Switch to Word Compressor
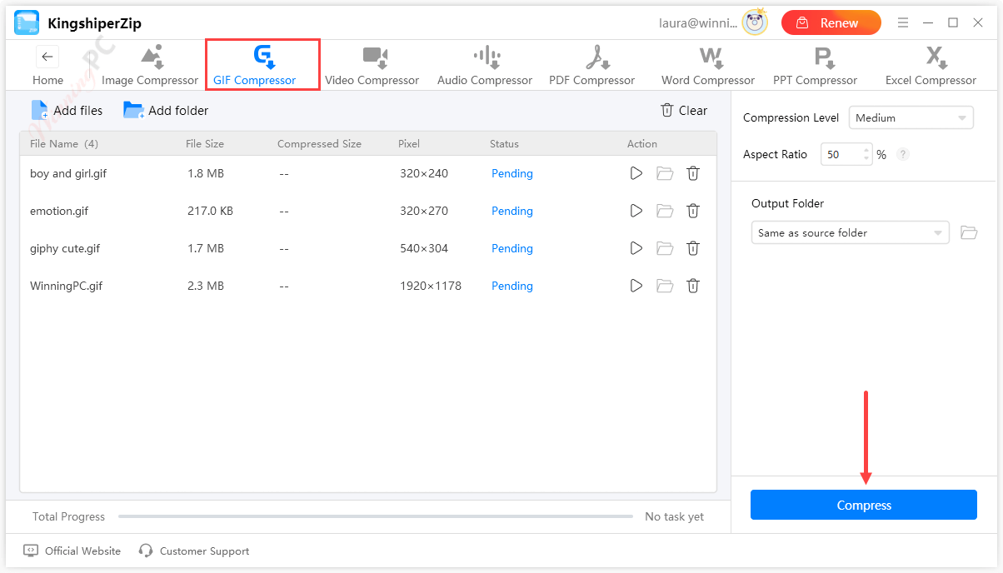Screen dimensions: 1003x573 708,65
